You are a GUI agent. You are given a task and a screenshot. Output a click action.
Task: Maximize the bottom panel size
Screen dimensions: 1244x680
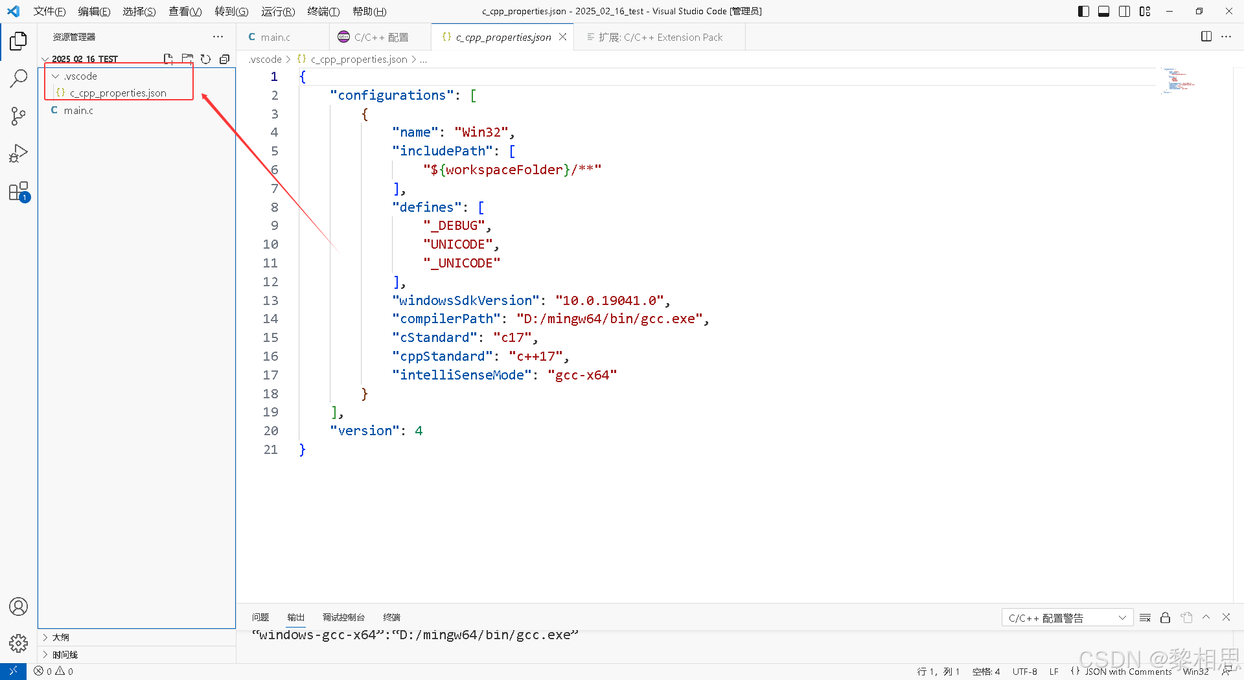[x=1206, y=617]
